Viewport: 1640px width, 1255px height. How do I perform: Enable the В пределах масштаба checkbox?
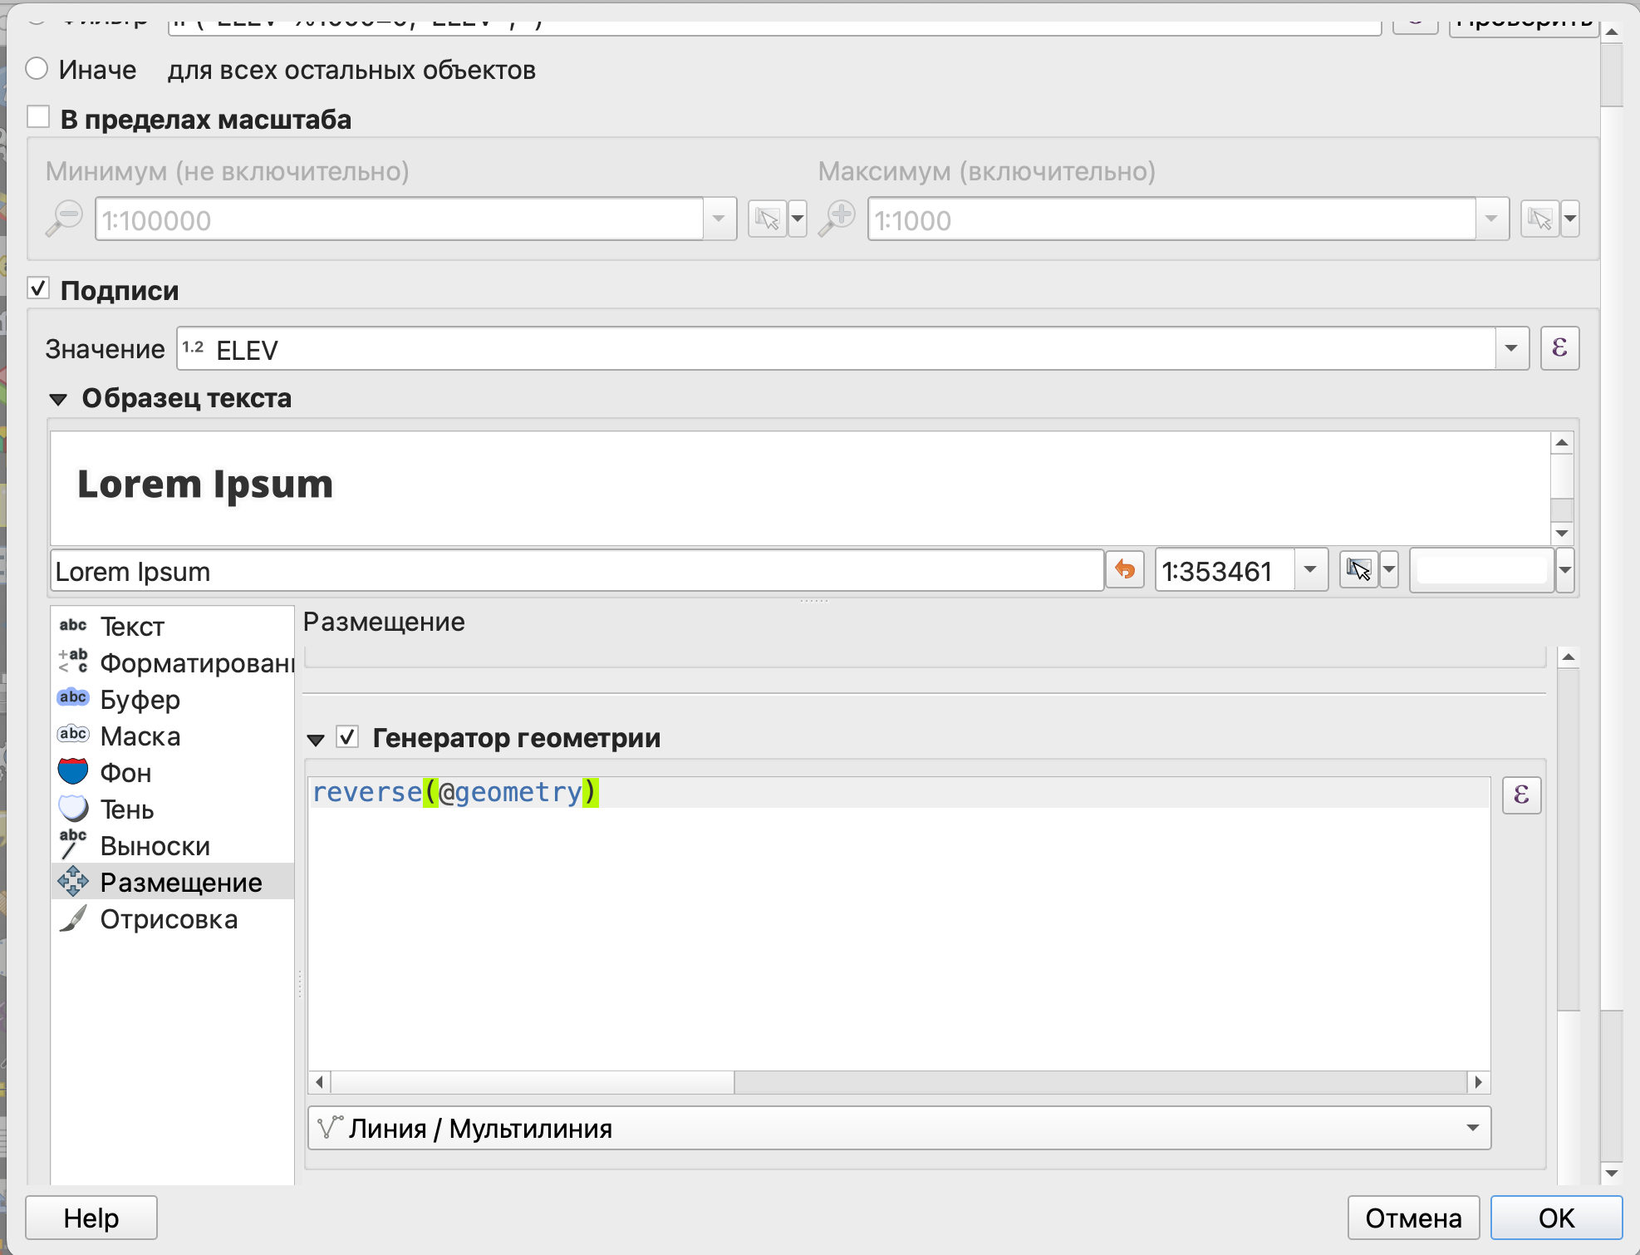click(38, 117)
